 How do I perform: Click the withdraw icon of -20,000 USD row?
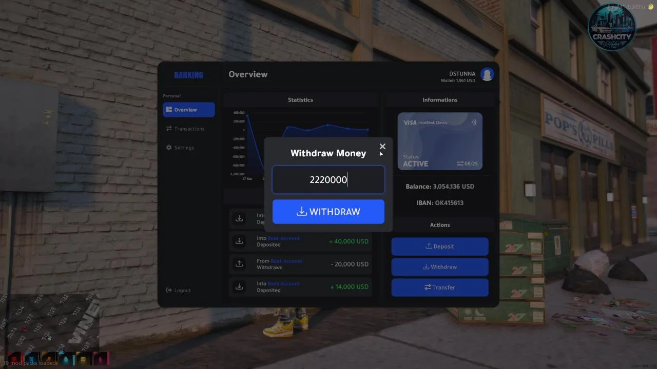(239, 264)
